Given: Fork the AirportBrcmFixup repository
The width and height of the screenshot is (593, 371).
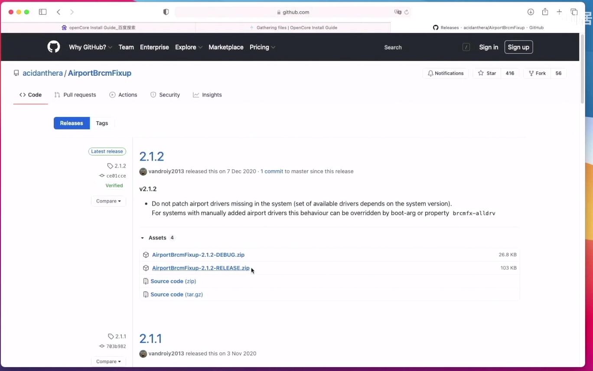Looking at the screenshot, I should click(537, 73).
